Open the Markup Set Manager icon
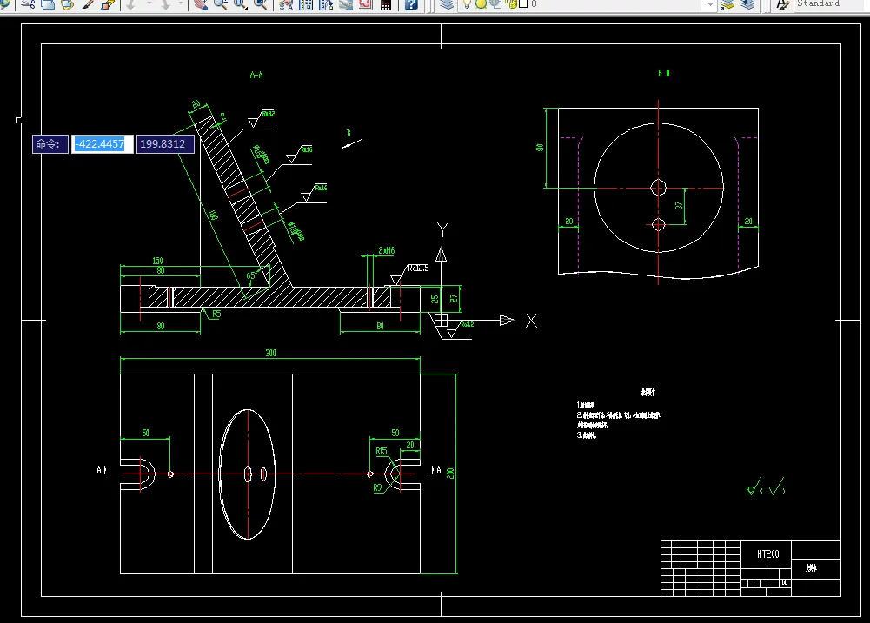This screenshot has height=623, width=870. [366, 4]
